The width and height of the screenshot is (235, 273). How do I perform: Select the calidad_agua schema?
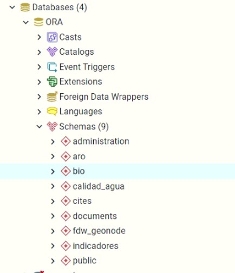click(99, 186)
